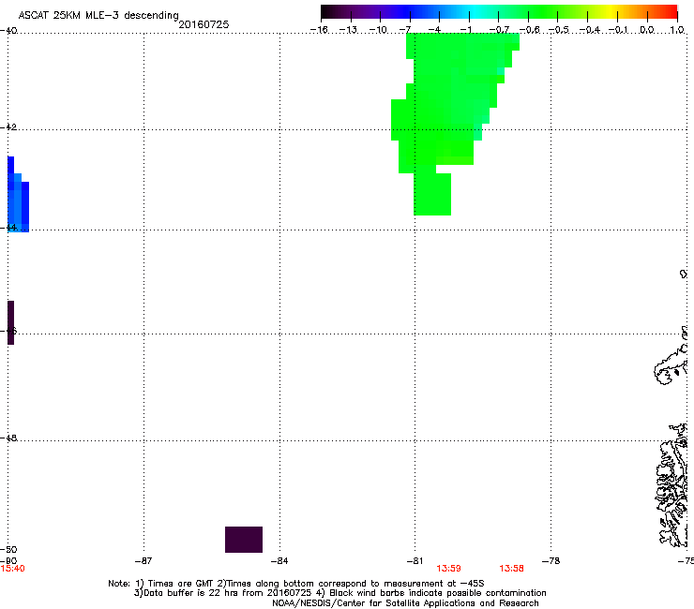Image resolution: width=694 pixels, height=609 pixels.
Task: Click the red time stamp '13:59'
Action: [448, 569]
